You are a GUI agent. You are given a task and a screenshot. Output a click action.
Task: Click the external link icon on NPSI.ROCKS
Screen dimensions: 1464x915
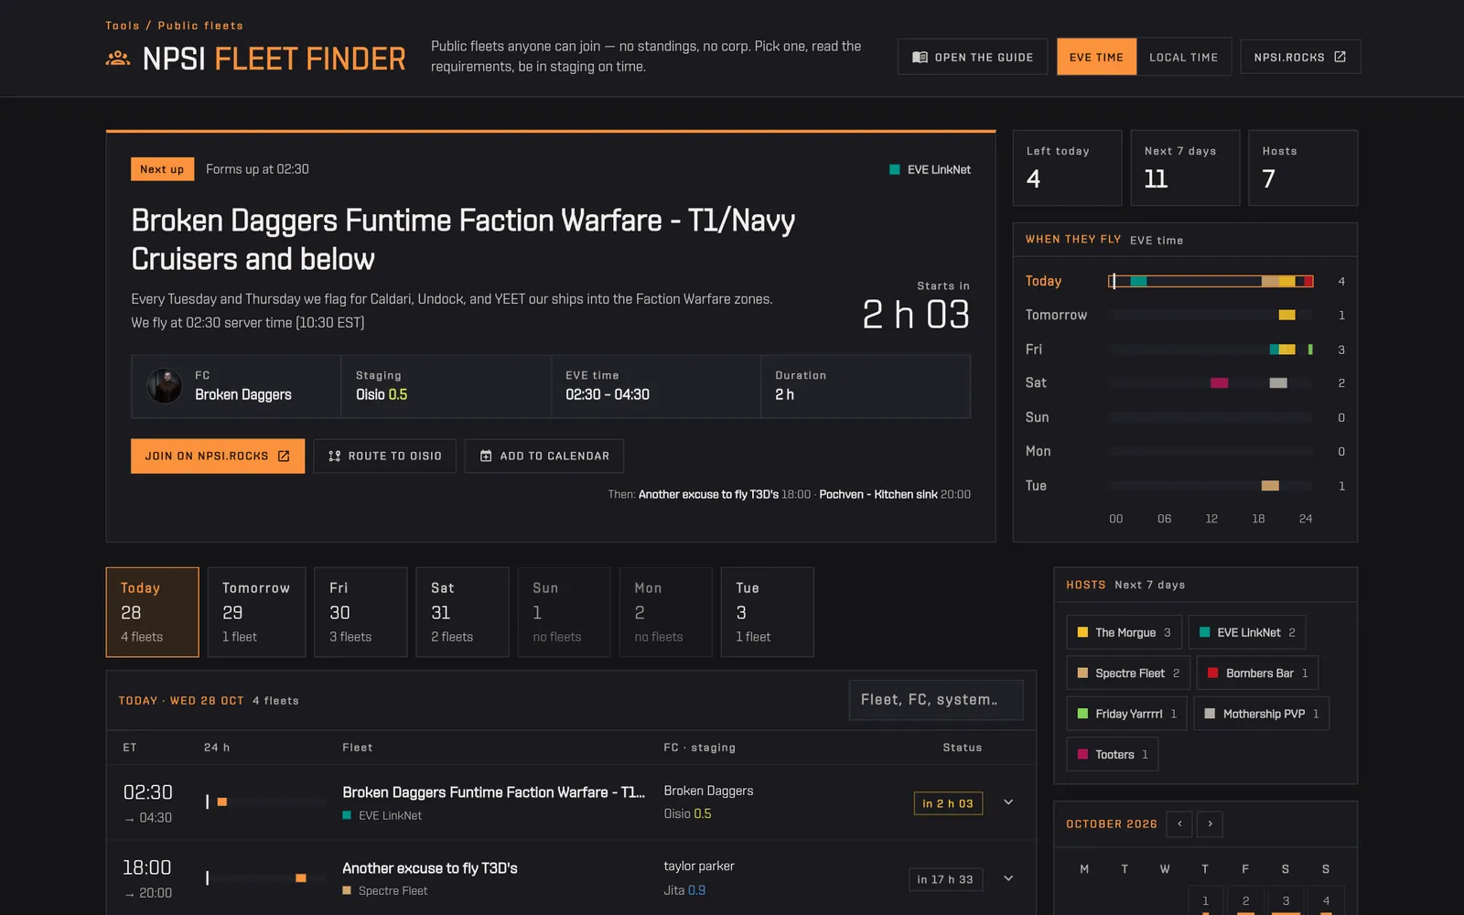pyautogui.click(x=1340, y=57)
